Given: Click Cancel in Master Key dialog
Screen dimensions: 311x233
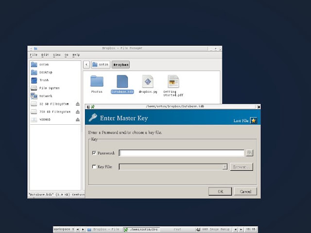Looking at the screenshot, I should pyautogui.click(x=245, y=191).
